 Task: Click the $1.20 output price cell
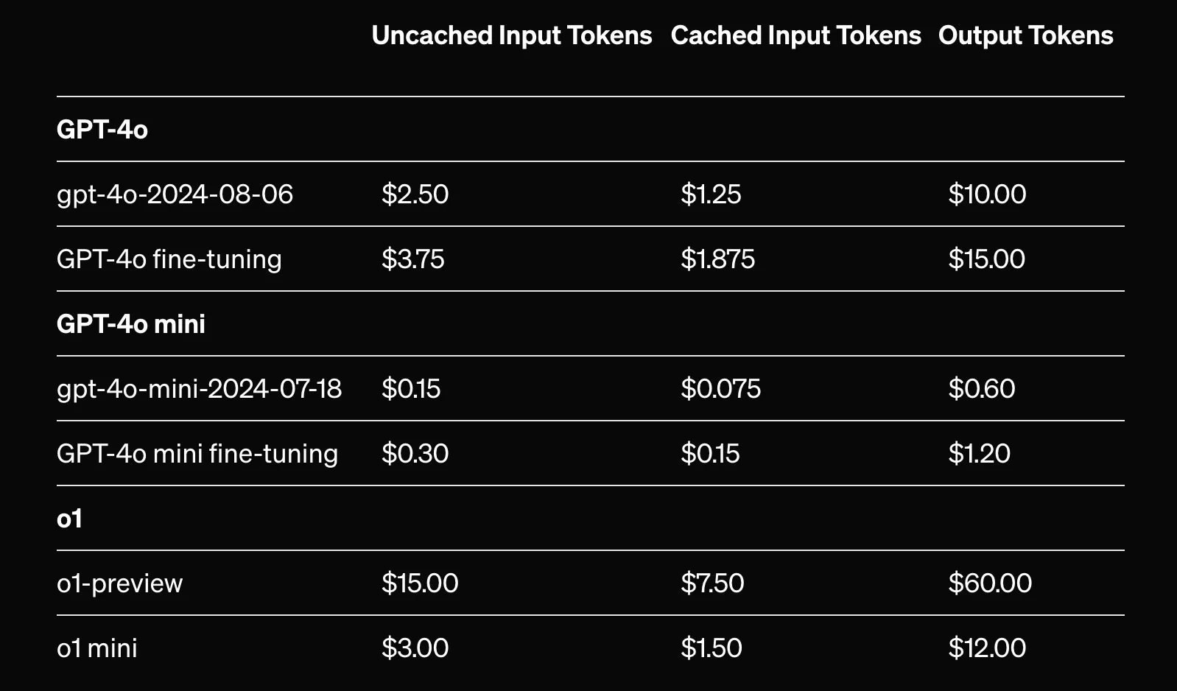979,454
